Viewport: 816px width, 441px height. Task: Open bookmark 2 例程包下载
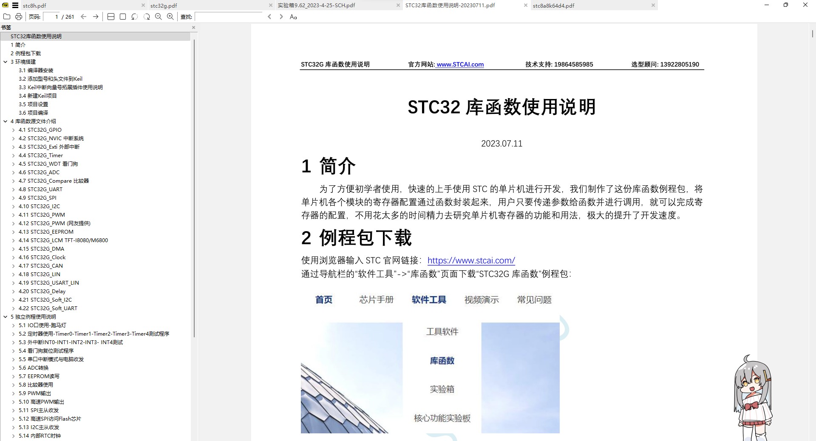tap(25, 53)
